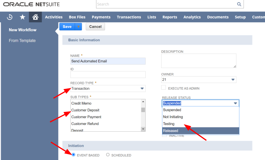The width and height of the screenshot is (265, 160).
Task: Open the Save button dropdown arrow
Action: [78, 27]
